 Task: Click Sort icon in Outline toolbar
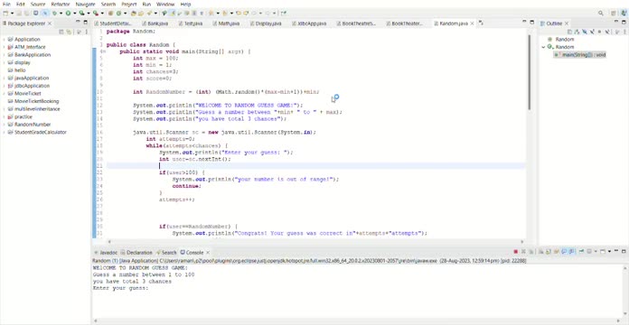coord(577,32)
